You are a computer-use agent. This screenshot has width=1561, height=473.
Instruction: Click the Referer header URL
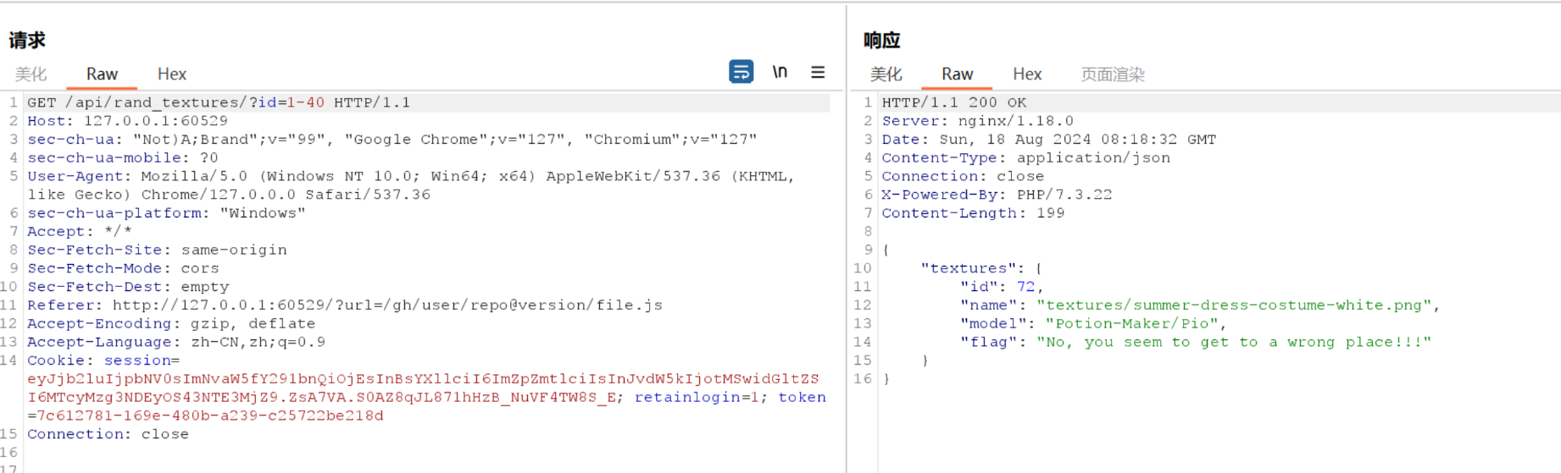coord(387,305)
